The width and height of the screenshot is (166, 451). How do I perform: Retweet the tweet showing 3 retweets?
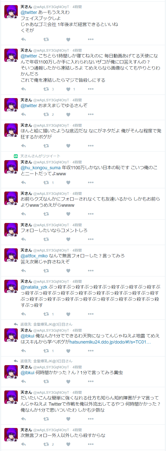click(46, 89)
